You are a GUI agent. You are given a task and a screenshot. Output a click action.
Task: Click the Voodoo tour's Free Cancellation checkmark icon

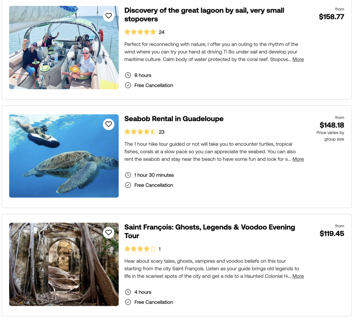pos(128,302)
